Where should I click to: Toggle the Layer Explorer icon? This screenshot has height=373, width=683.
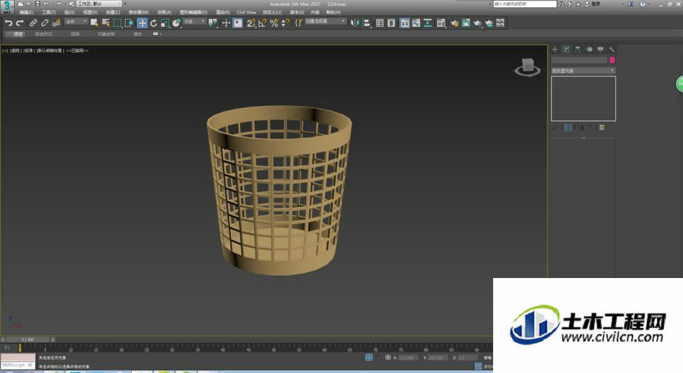tap(391, 23)
